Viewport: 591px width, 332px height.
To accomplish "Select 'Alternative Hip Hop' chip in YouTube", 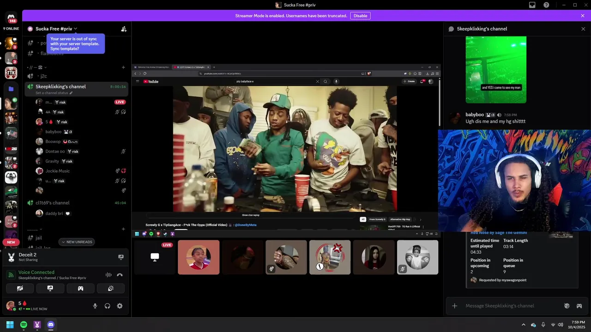I will tap(400, 219).
